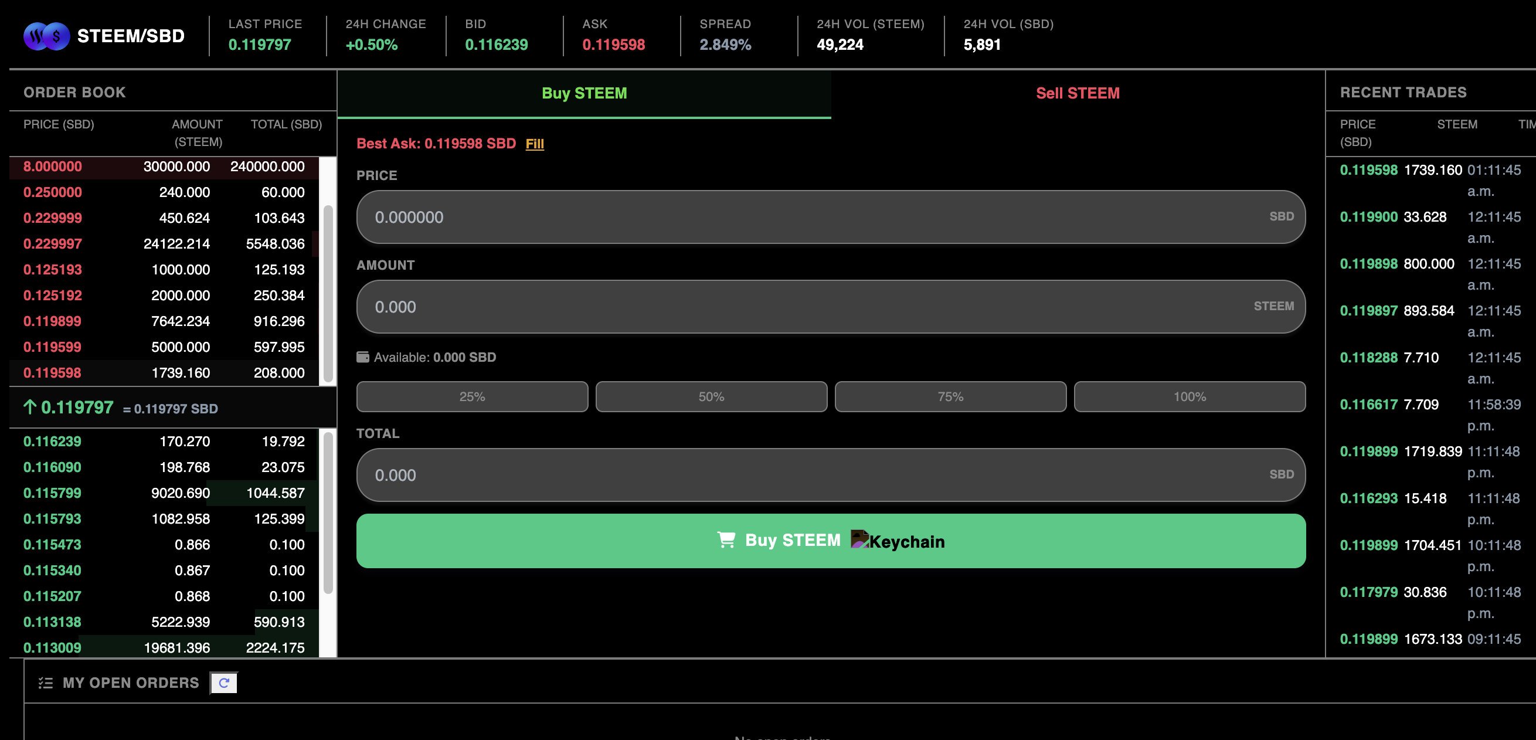Image resolution: width=1536 pixels, height=740 pixels.
Task: Click the shopping cart icon
Action: pos(726,539)
